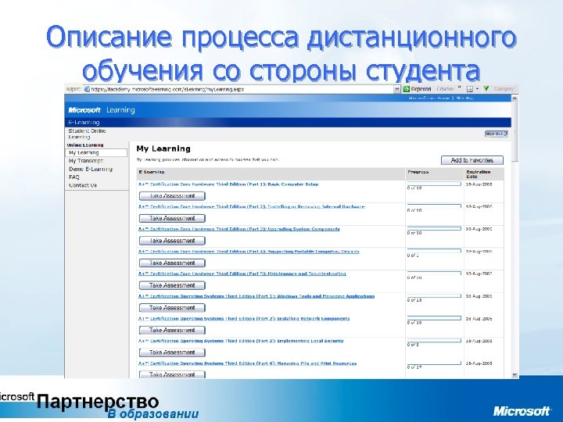Take Assessment for Installing Network Components
Image resolution: width=563 pixels, height=422 pixels.
172,330
